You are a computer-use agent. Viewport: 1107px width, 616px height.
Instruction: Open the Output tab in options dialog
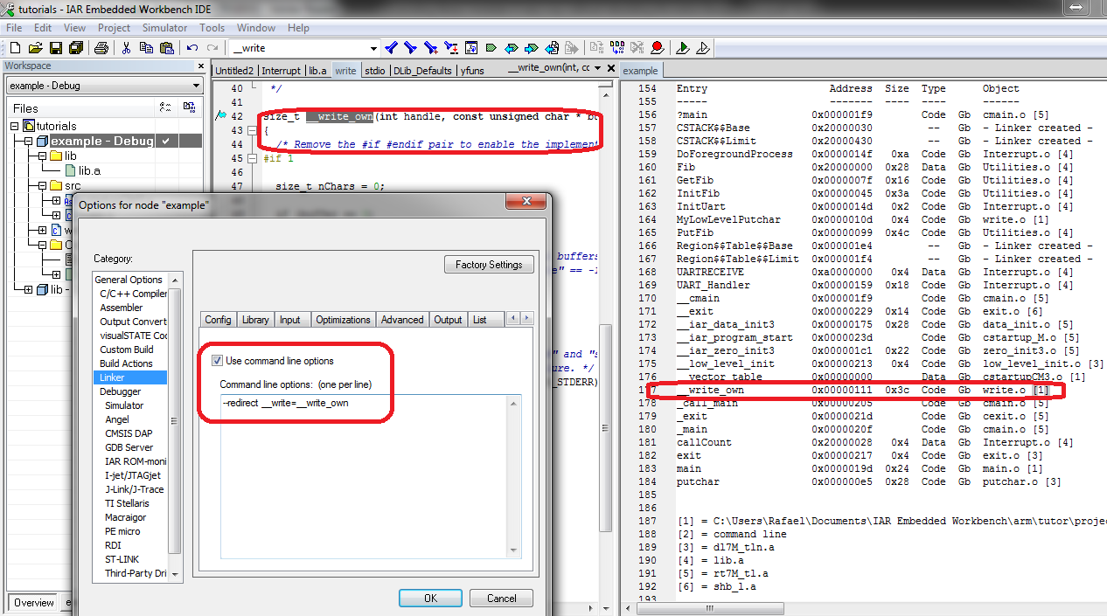(448, 320)
